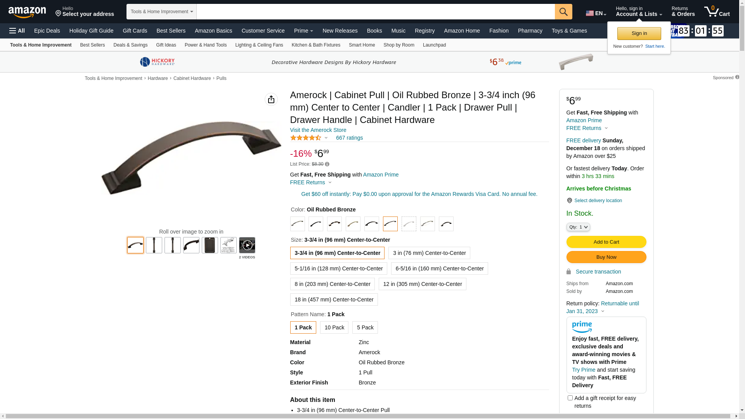
Task: Open Deals & Savings in the subnav
Action: [x=130, y=45]
